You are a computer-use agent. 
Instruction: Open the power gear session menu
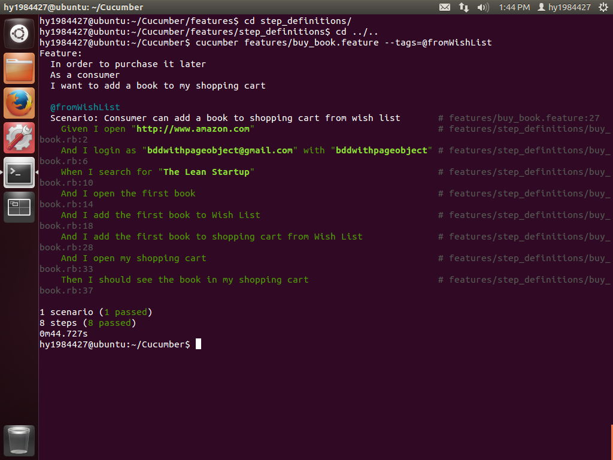603,7
